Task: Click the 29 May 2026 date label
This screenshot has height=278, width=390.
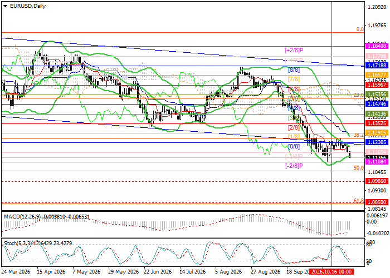Action: (x=124, y=271)
